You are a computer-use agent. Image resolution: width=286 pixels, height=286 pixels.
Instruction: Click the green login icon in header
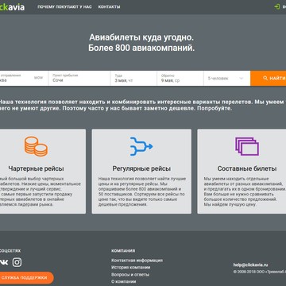(277, 6)
